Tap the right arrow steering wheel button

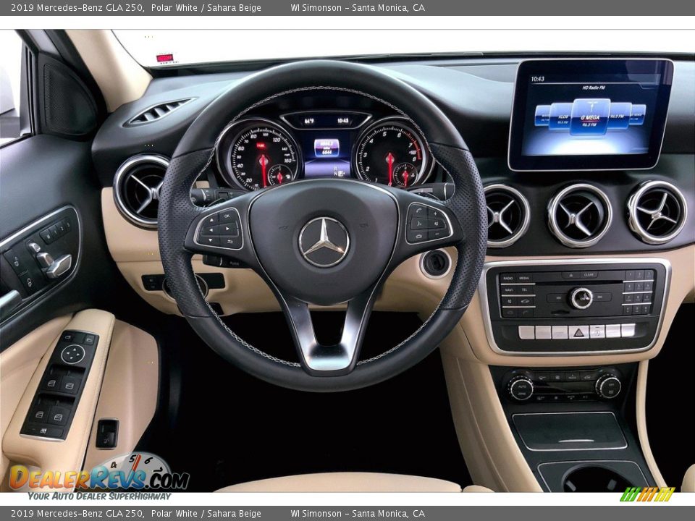click(x=227, y=229)
